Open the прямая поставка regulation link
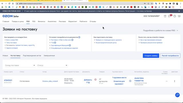 (x=21, y=45)
